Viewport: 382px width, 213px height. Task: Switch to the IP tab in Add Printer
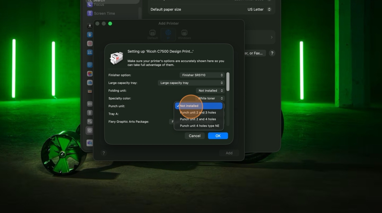[x=168, y=34]
